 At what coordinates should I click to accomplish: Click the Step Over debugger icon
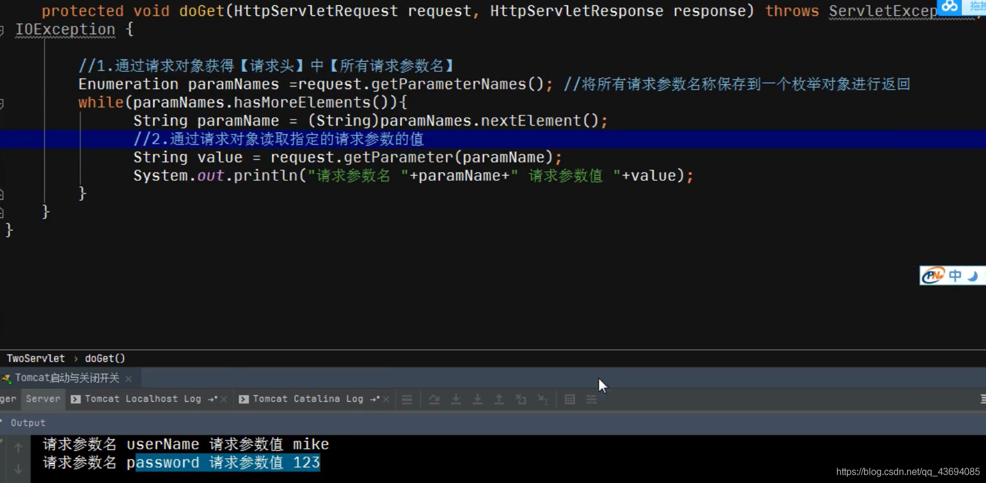pos(434,399)
